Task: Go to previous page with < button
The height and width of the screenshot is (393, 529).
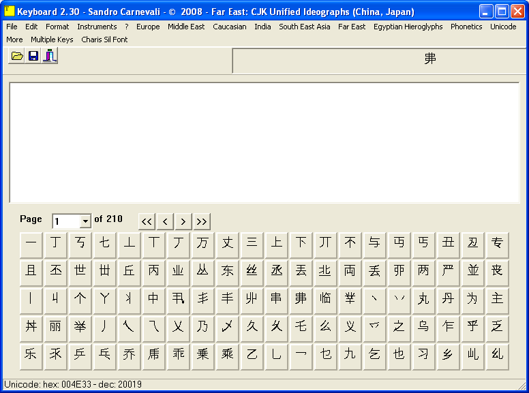Action: (165, 221)
